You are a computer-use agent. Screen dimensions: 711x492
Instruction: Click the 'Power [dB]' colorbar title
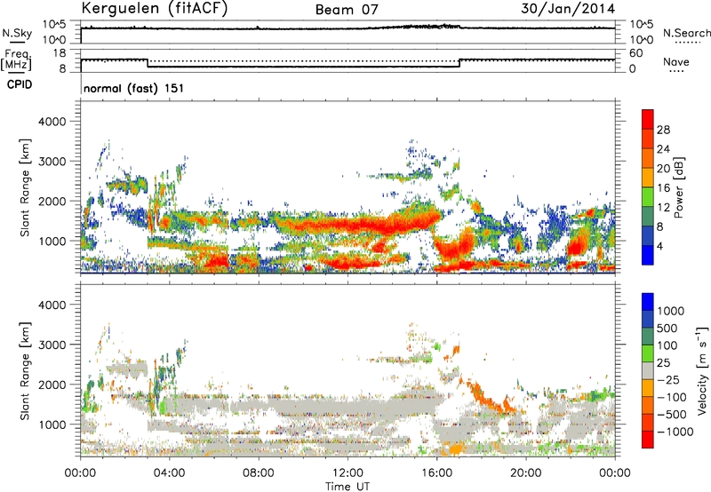[x=678, y=187]
